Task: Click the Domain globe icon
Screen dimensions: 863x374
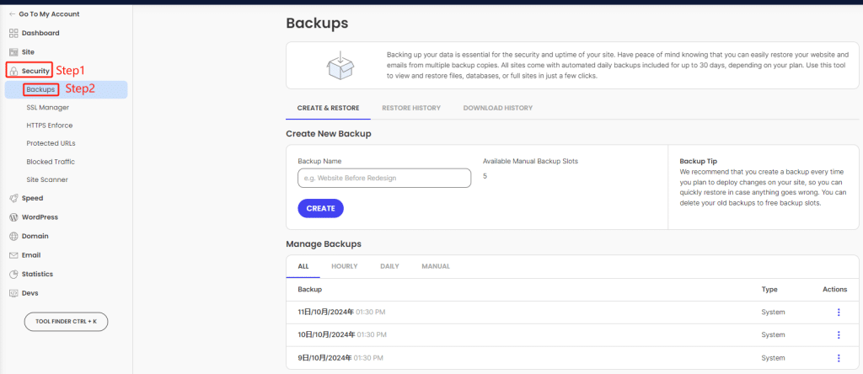Action: point(13,237)
